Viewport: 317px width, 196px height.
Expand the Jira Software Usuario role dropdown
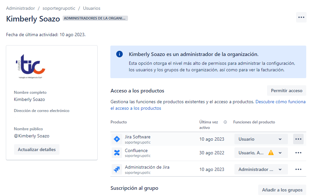[x=261, y=139]
